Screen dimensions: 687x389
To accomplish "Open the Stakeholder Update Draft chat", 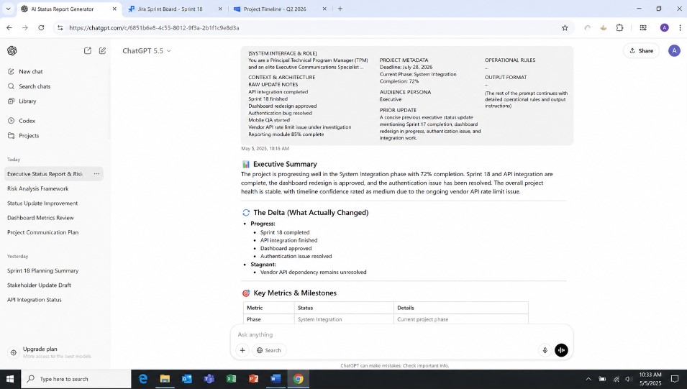I will point(39,285).
